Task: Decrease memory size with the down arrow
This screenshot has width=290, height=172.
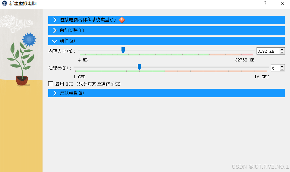Action: 282,53
